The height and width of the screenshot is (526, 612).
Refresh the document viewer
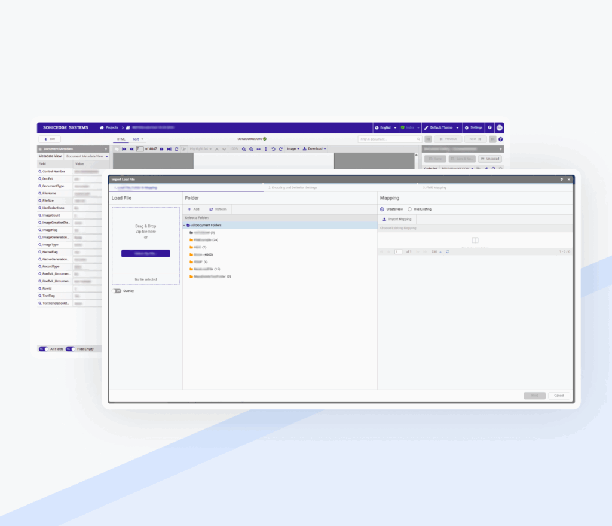point(176,149)
